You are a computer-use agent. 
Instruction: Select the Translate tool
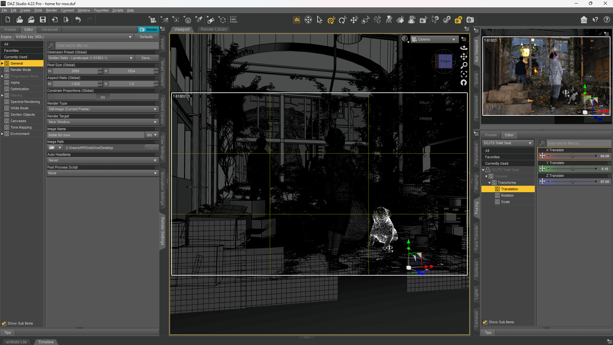354,20
